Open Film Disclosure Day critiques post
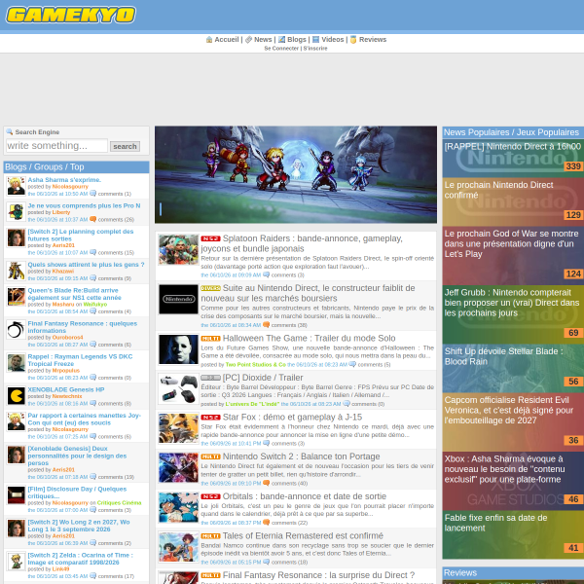This screenshot has height=584, width=584. coord(77,493)
